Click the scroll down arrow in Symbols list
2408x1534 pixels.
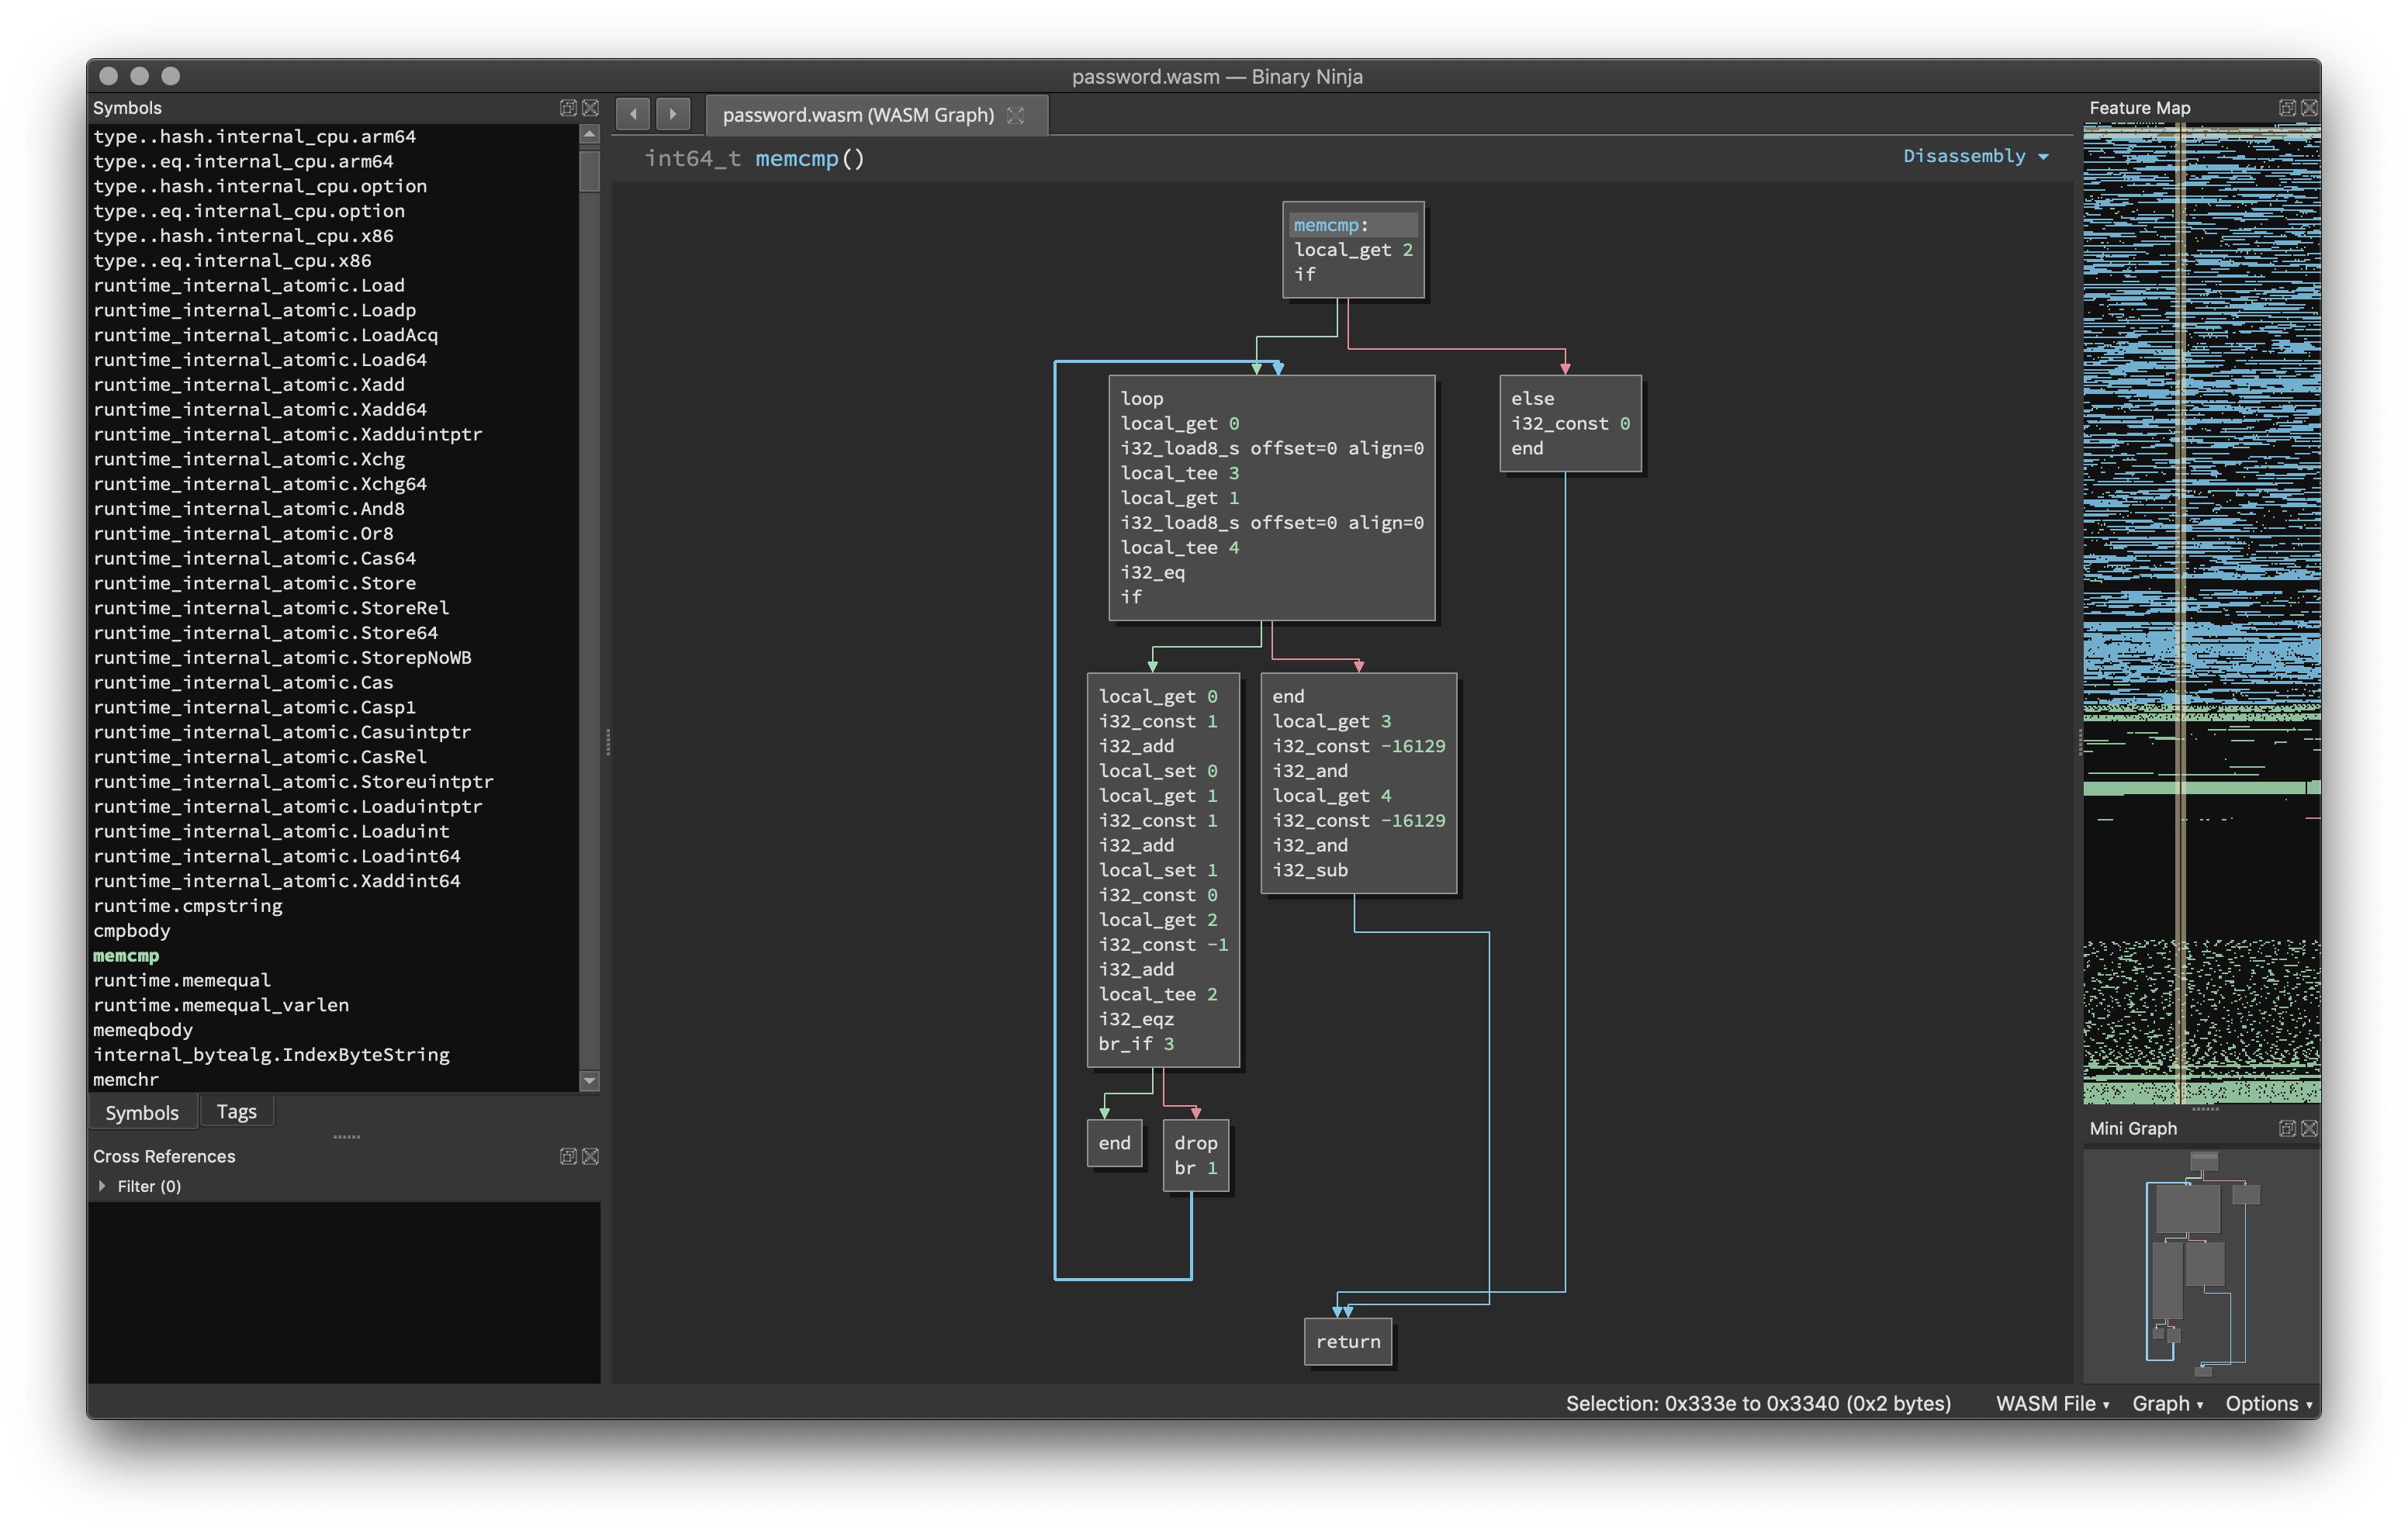tap(589, 1080)
